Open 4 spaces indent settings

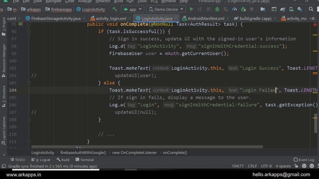click(283, 166)
